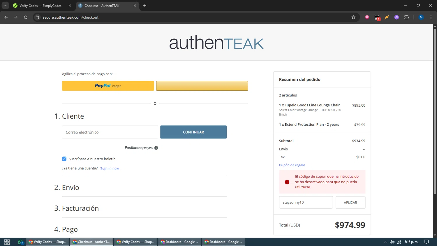Switch to Verify Codes — SimplyCodes tab

click(40, 6)
